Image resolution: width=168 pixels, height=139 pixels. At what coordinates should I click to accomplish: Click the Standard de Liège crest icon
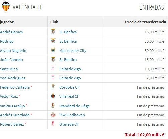pos(53,105)
